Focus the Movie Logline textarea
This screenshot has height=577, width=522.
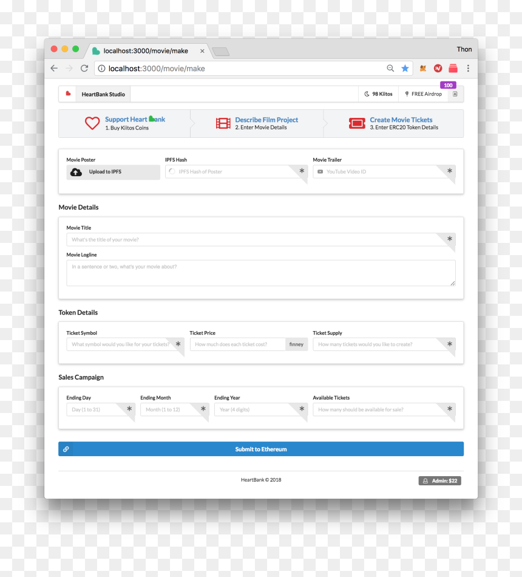(261, 273)
